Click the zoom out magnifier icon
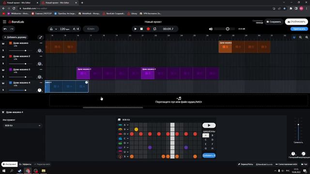 tap(300, 37)
